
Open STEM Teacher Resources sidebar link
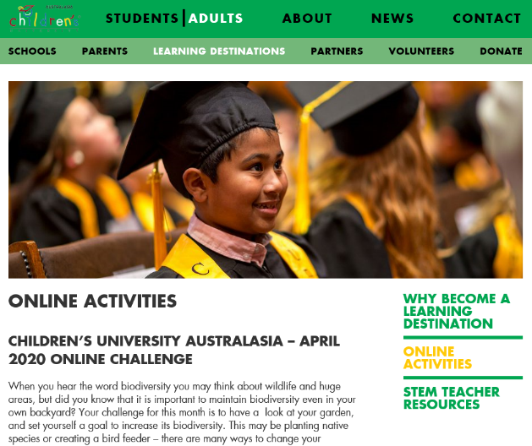point(452,398)
